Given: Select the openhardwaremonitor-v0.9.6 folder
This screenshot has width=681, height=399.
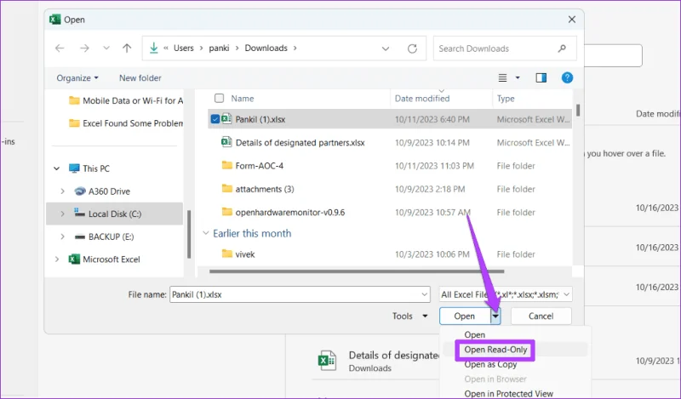Looking at the screenshot, I should coord(290,213).
